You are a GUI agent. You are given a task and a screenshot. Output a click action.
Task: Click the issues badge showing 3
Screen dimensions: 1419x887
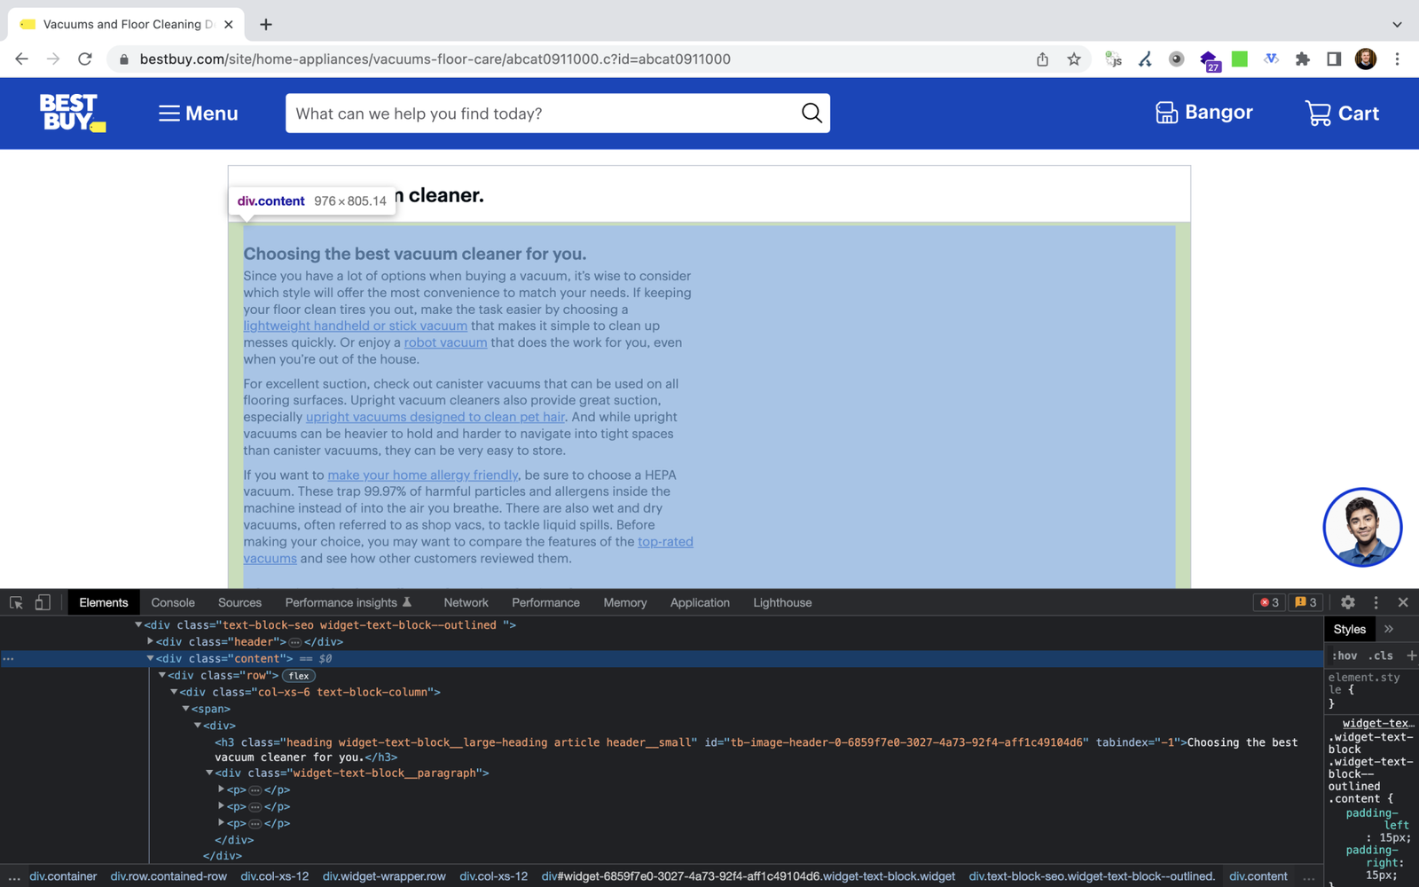pos(1305,602)
